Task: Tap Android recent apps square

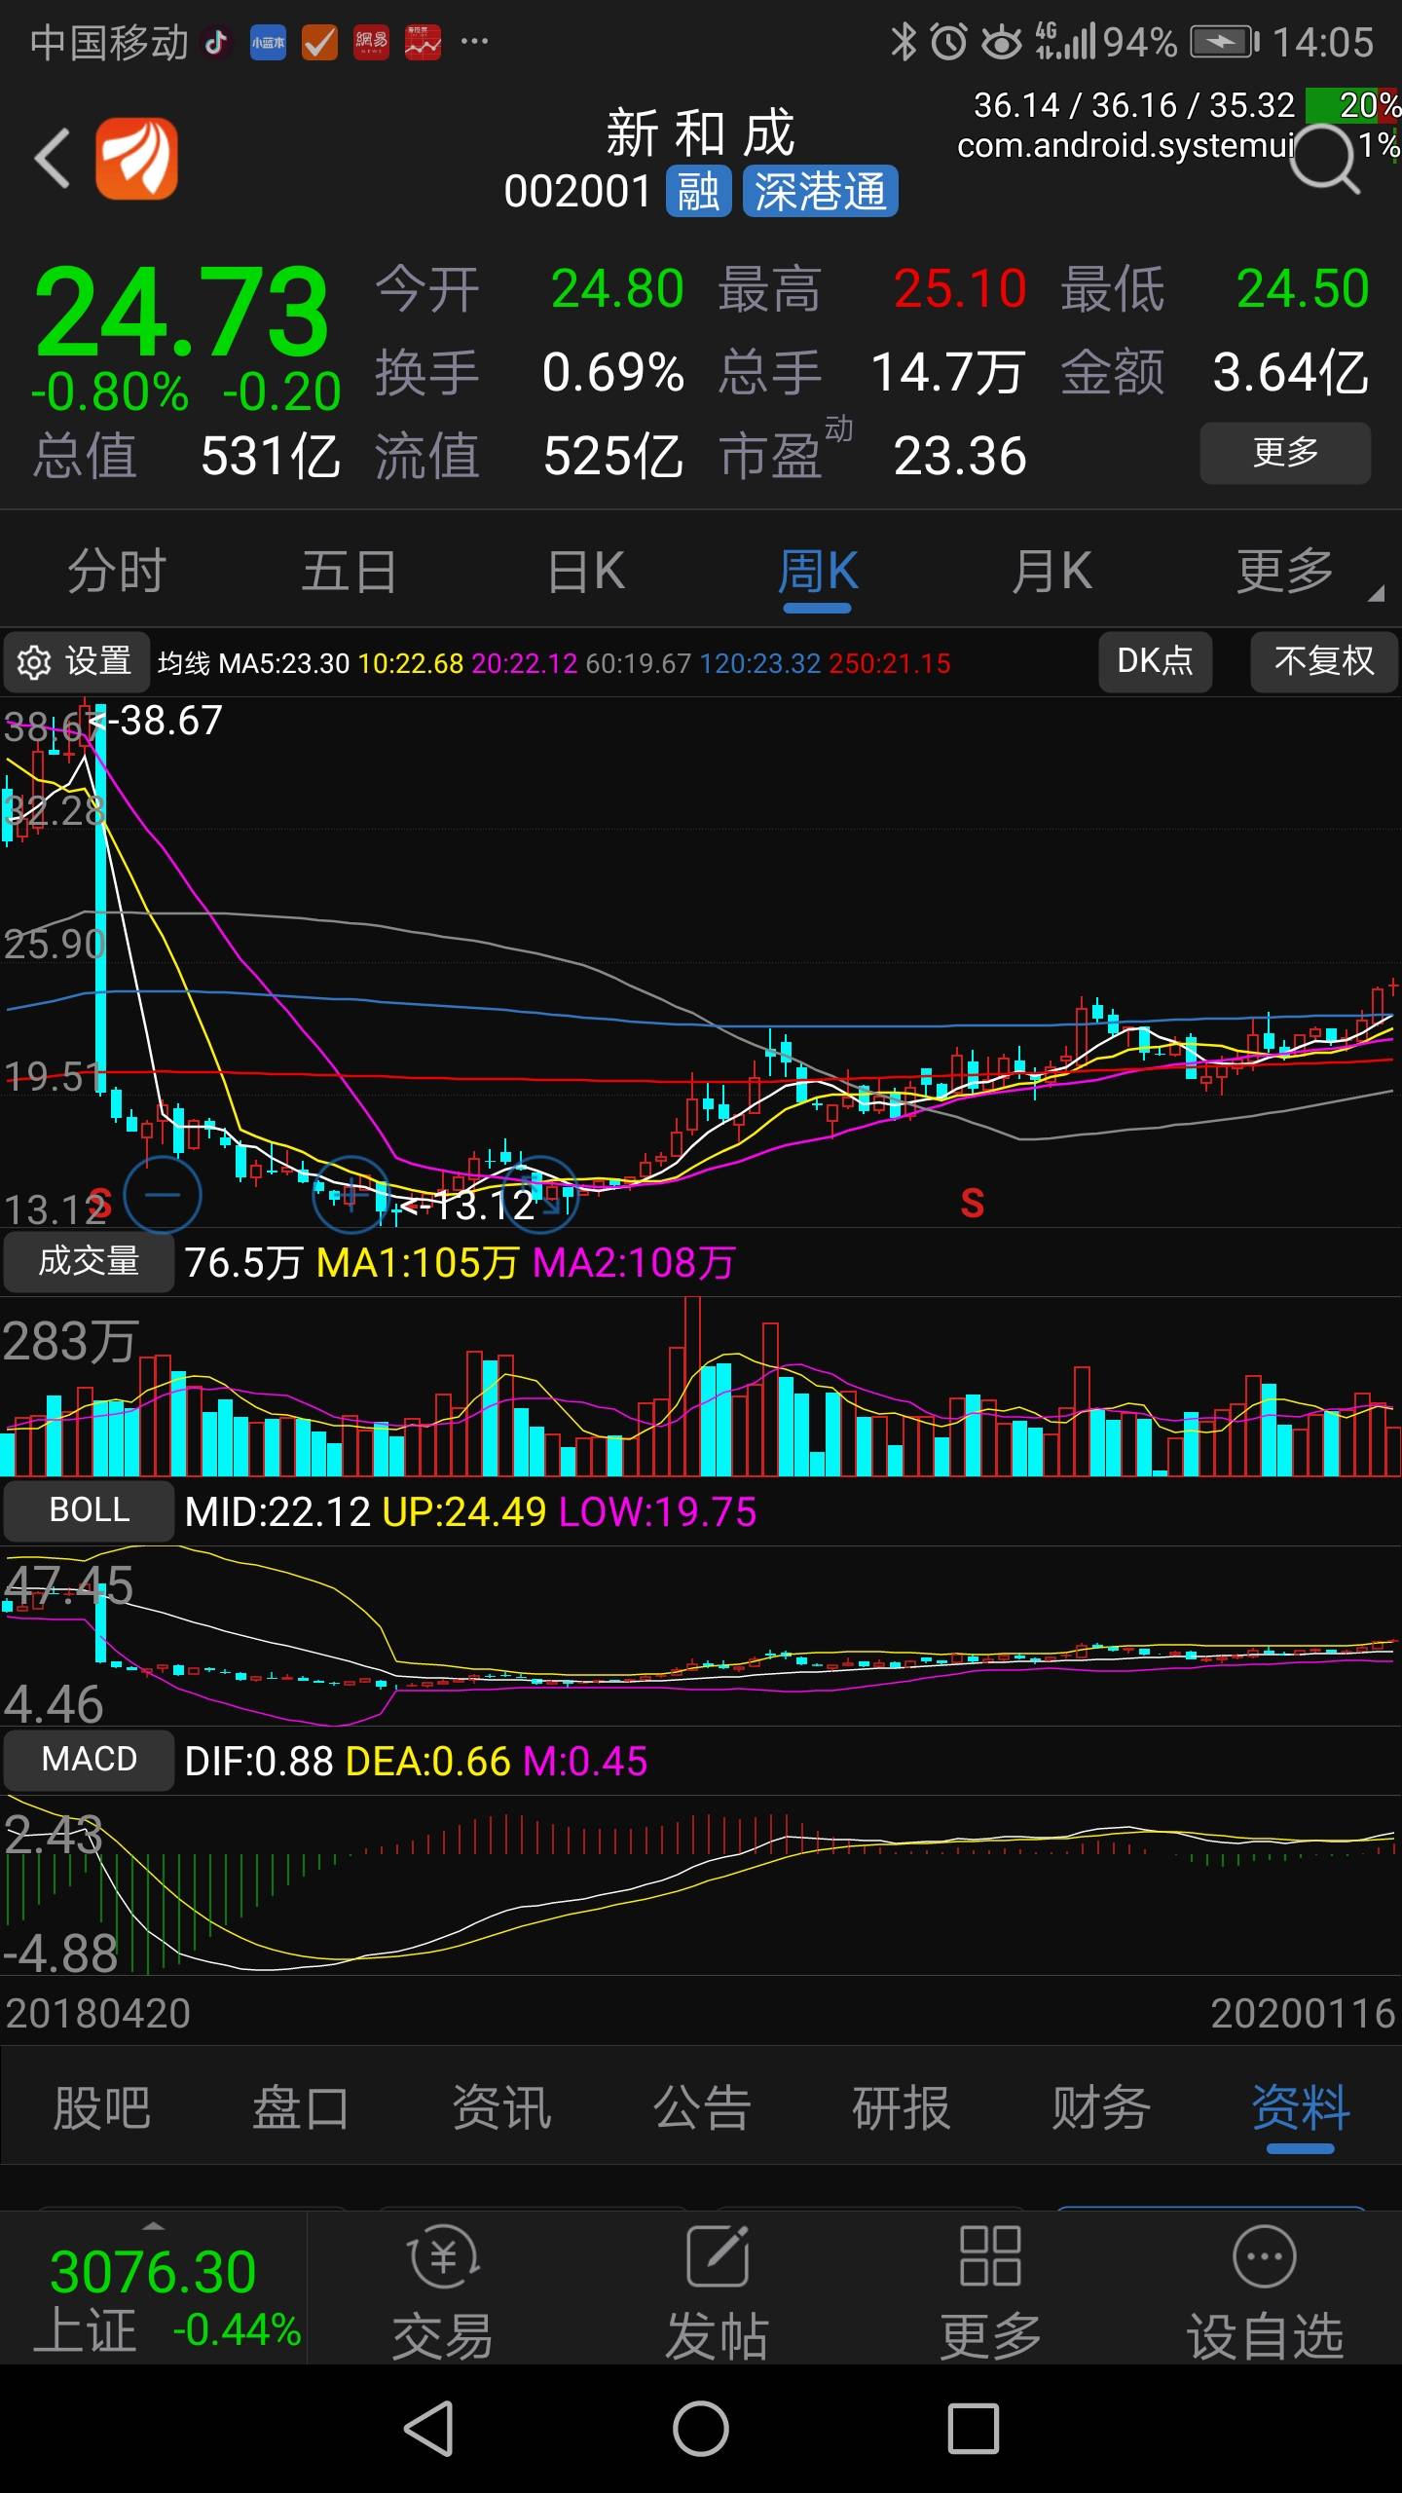Action: coord(974,2429)
